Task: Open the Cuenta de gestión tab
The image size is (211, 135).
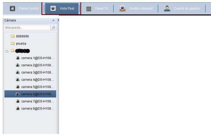Action: click(187, 8)
